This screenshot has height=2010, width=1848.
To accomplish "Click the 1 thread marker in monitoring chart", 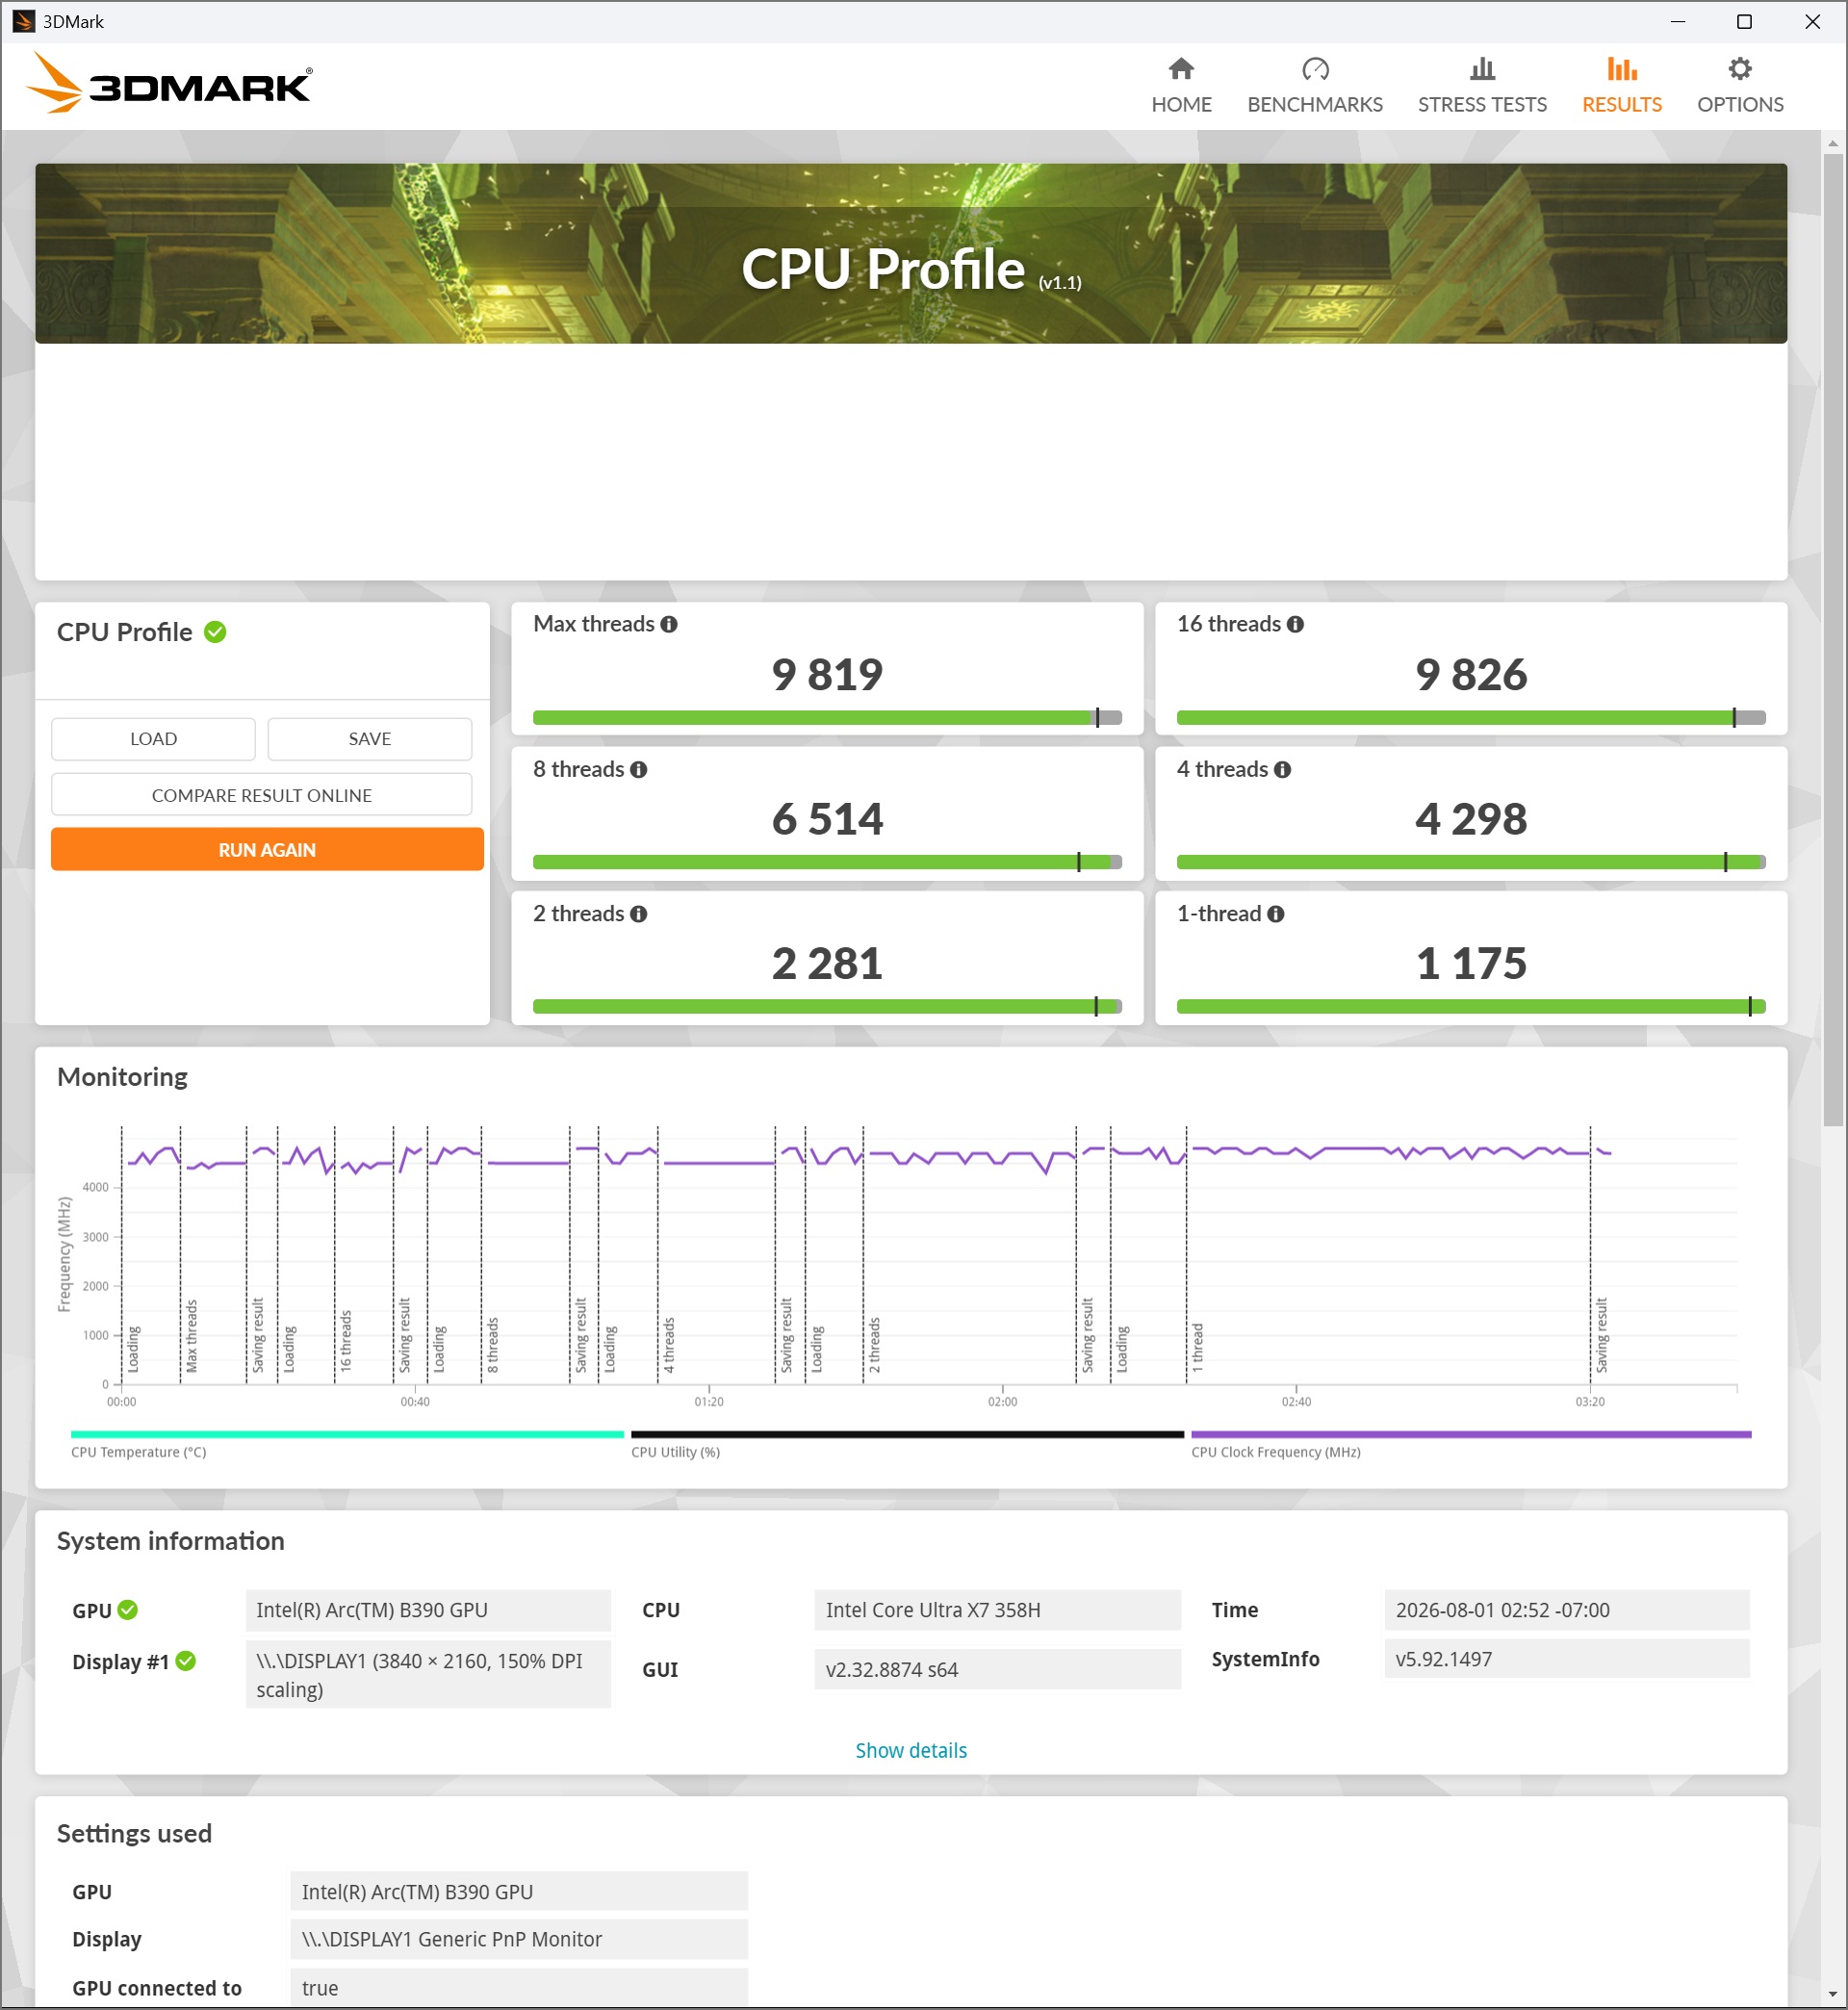I will tap(1198, 1347).
